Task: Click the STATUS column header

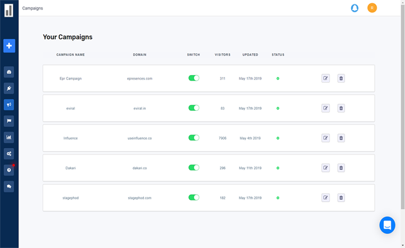Action: pos(278,54)
